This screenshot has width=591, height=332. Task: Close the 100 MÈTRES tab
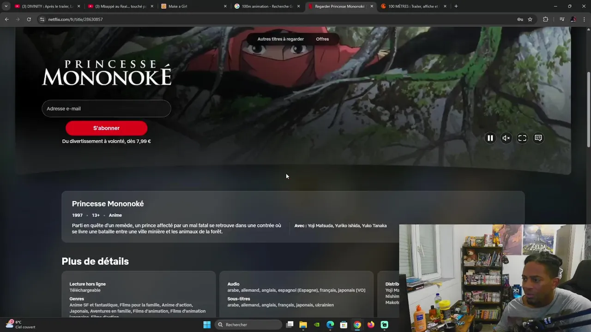445,6
